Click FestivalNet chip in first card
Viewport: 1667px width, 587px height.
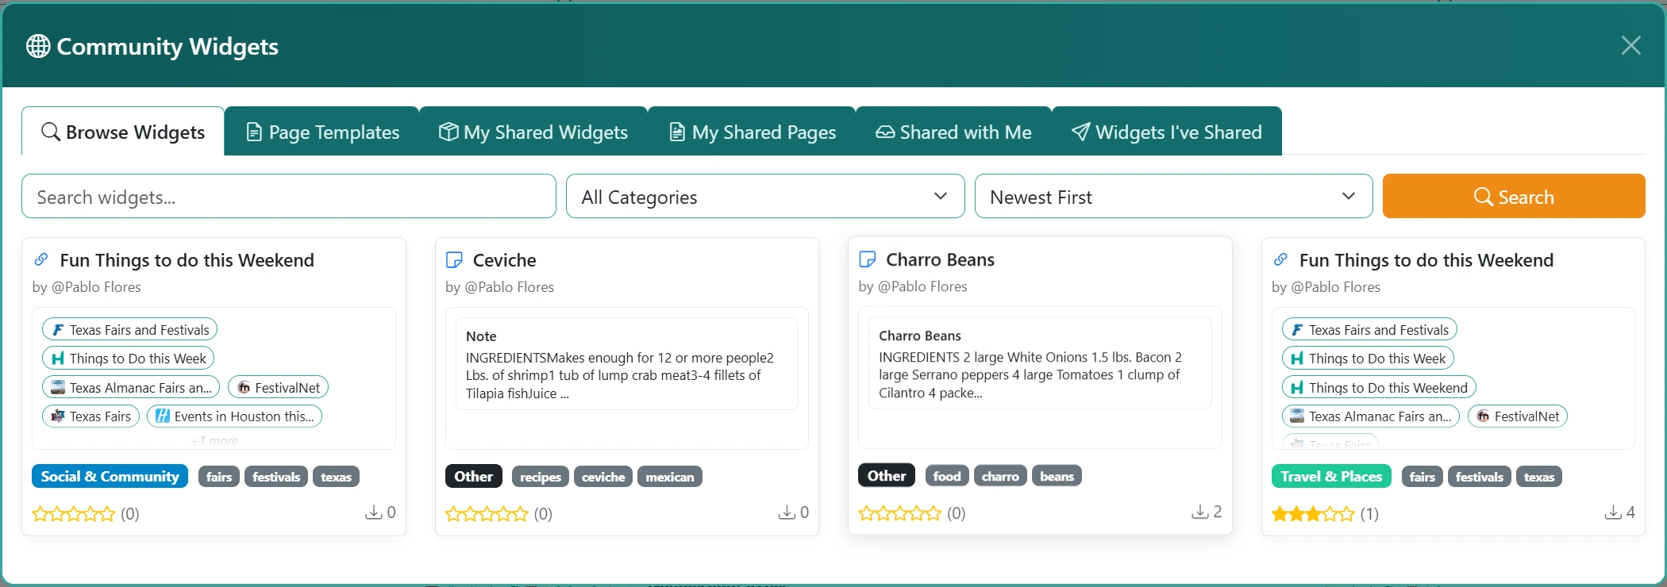tap(278, 387)
